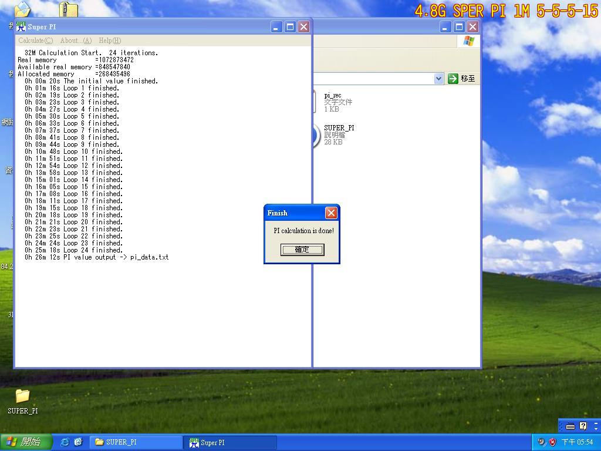Click 'The initial value finished' line
The width and height of the screenshot is (601, 451).
(x=91, y=81)
